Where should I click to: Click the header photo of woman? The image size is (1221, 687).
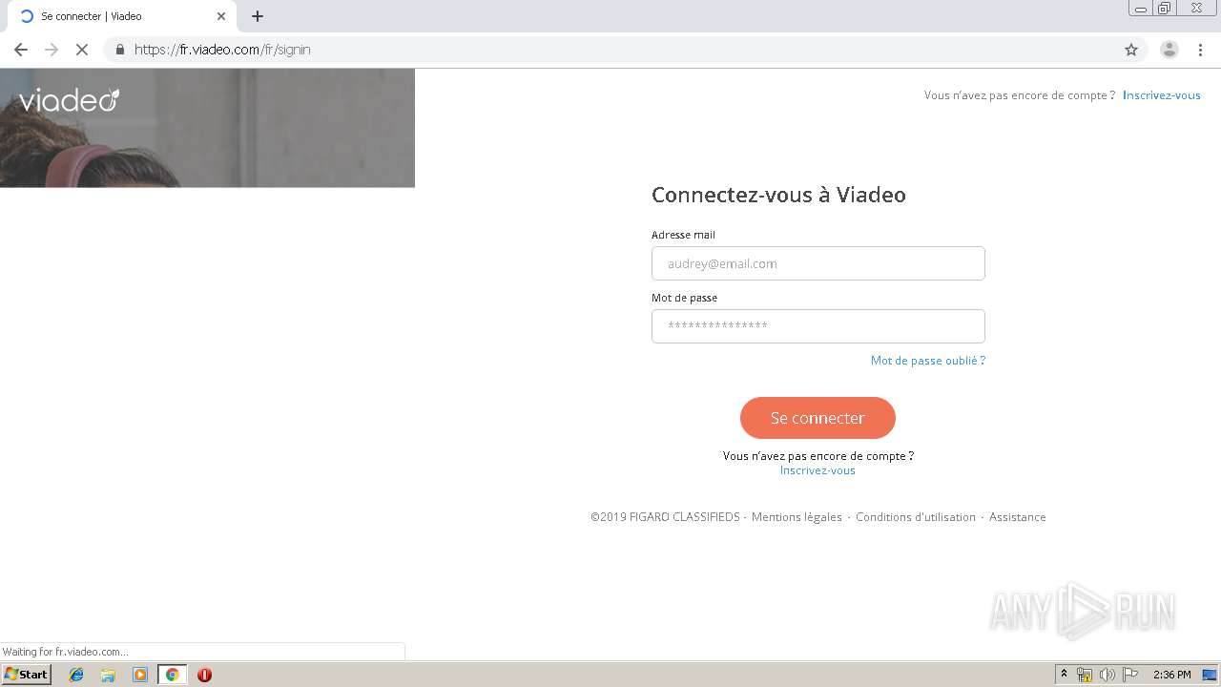tap(207, 128)
